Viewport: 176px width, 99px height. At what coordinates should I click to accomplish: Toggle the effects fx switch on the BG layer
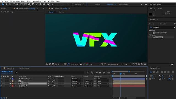(55, 86)
